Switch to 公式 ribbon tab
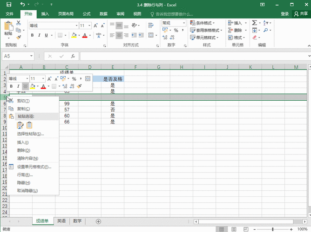The image size is (311, 232). 87,14
